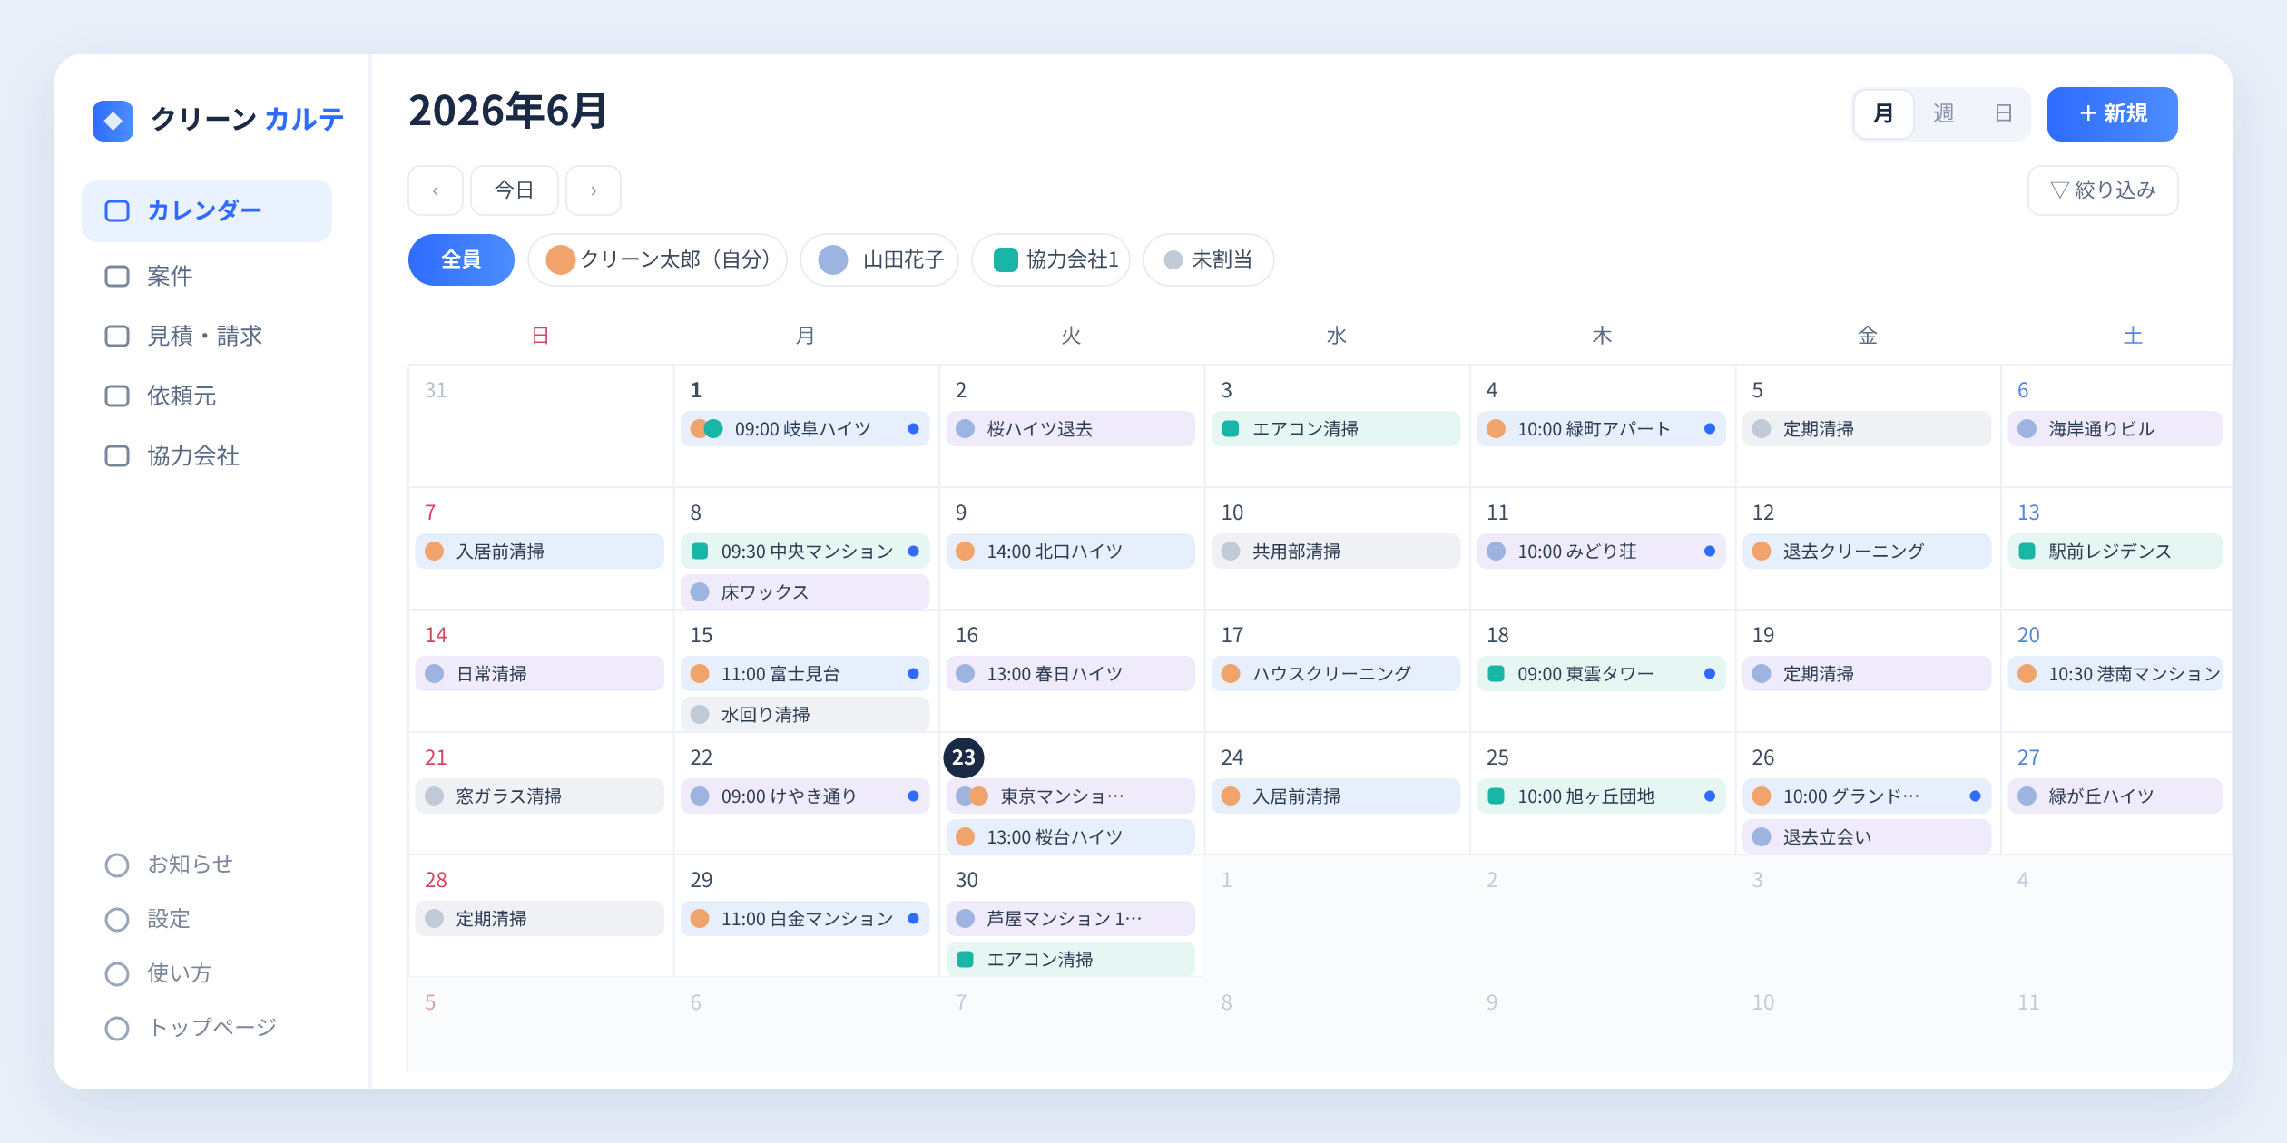Click the 見積・請求 sidebar icon
Viewport: 2287px width, 1143px height.
pyautogui.click(x=117, y=336)
